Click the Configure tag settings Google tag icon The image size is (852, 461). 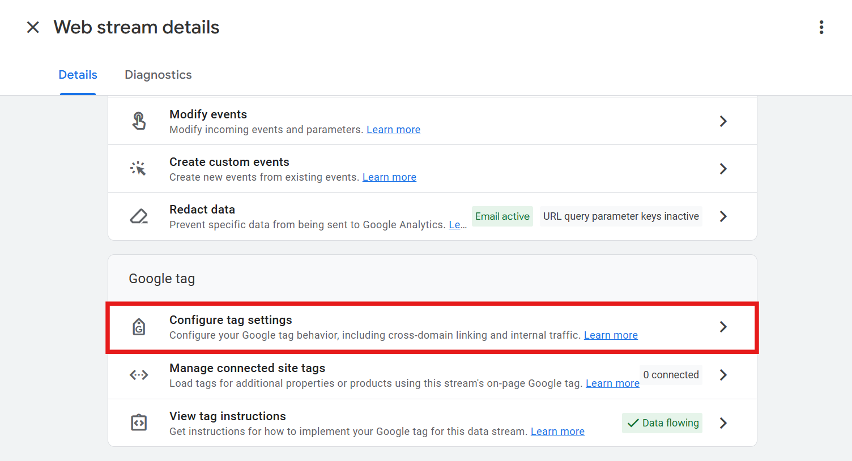pos(139,327)
